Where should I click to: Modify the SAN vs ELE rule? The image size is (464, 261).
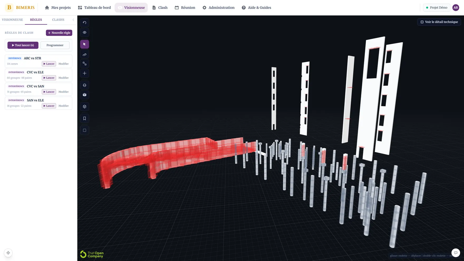click(64, 106)
